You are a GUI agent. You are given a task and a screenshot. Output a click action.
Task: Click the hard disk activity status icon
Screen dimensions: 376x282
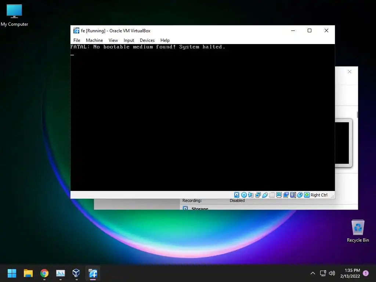tap(237, 195)
